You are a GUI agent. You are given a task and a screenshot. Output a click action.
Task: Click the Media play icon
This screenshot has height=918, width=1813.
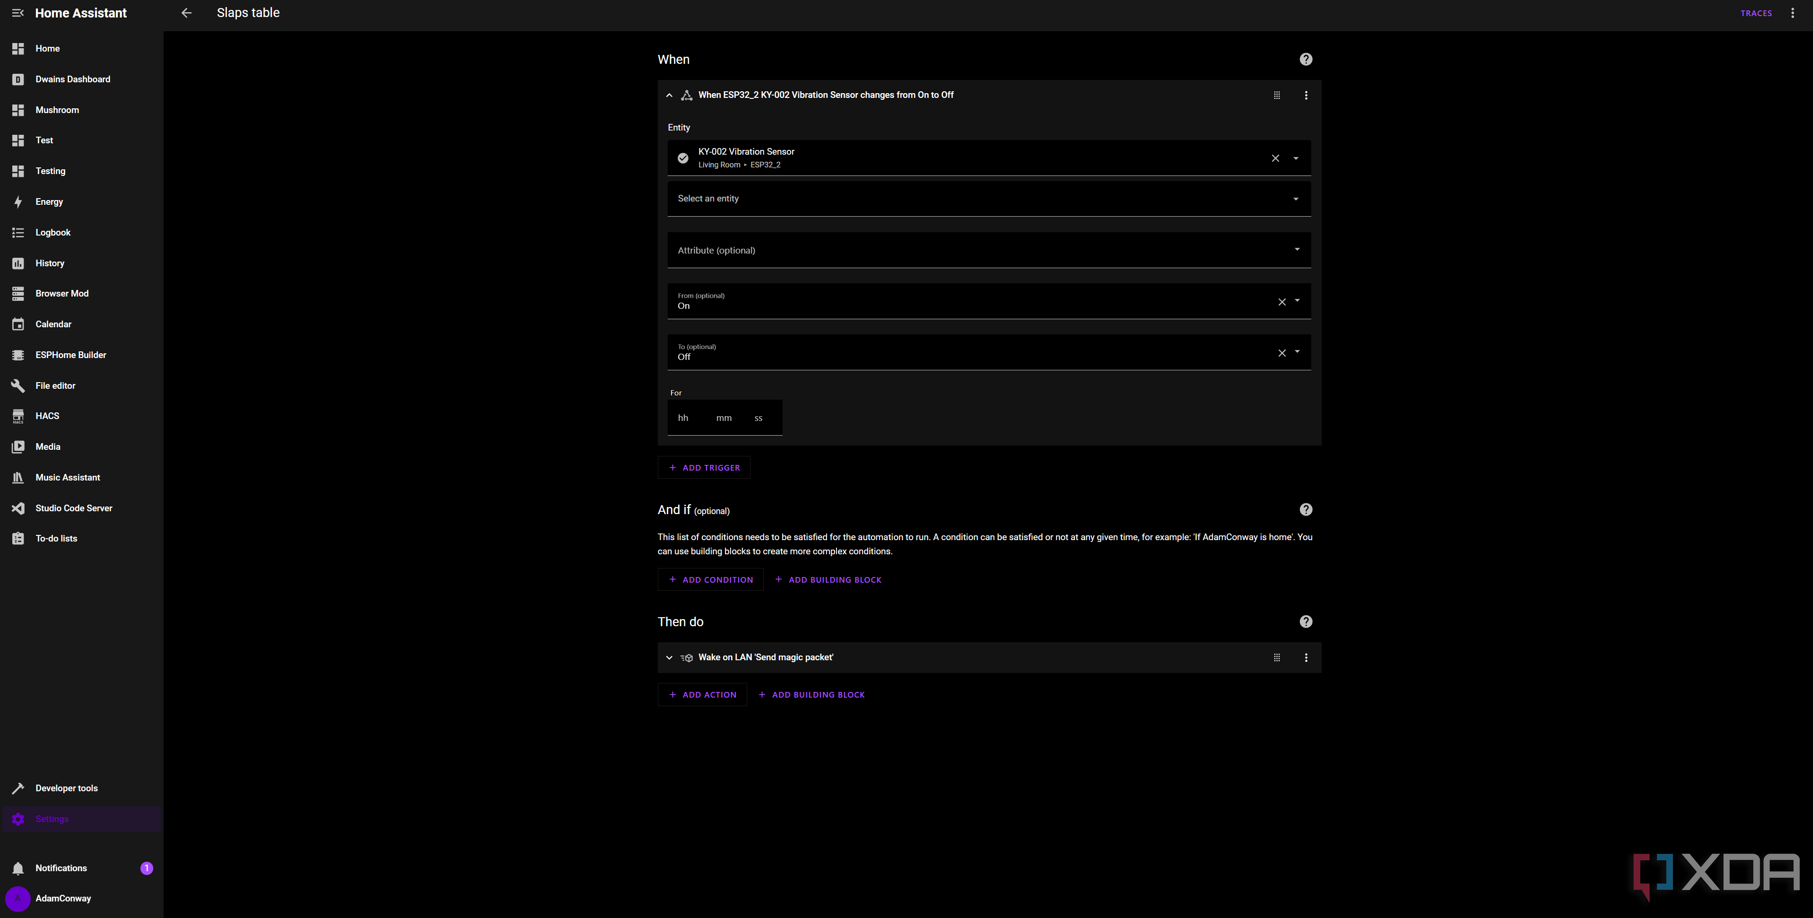tap(18, 447)
